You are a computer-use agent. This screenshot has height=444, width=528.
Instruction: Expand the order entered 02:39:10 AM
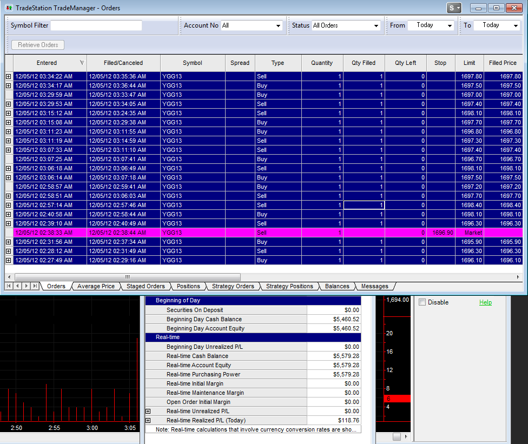coord(9,223)
